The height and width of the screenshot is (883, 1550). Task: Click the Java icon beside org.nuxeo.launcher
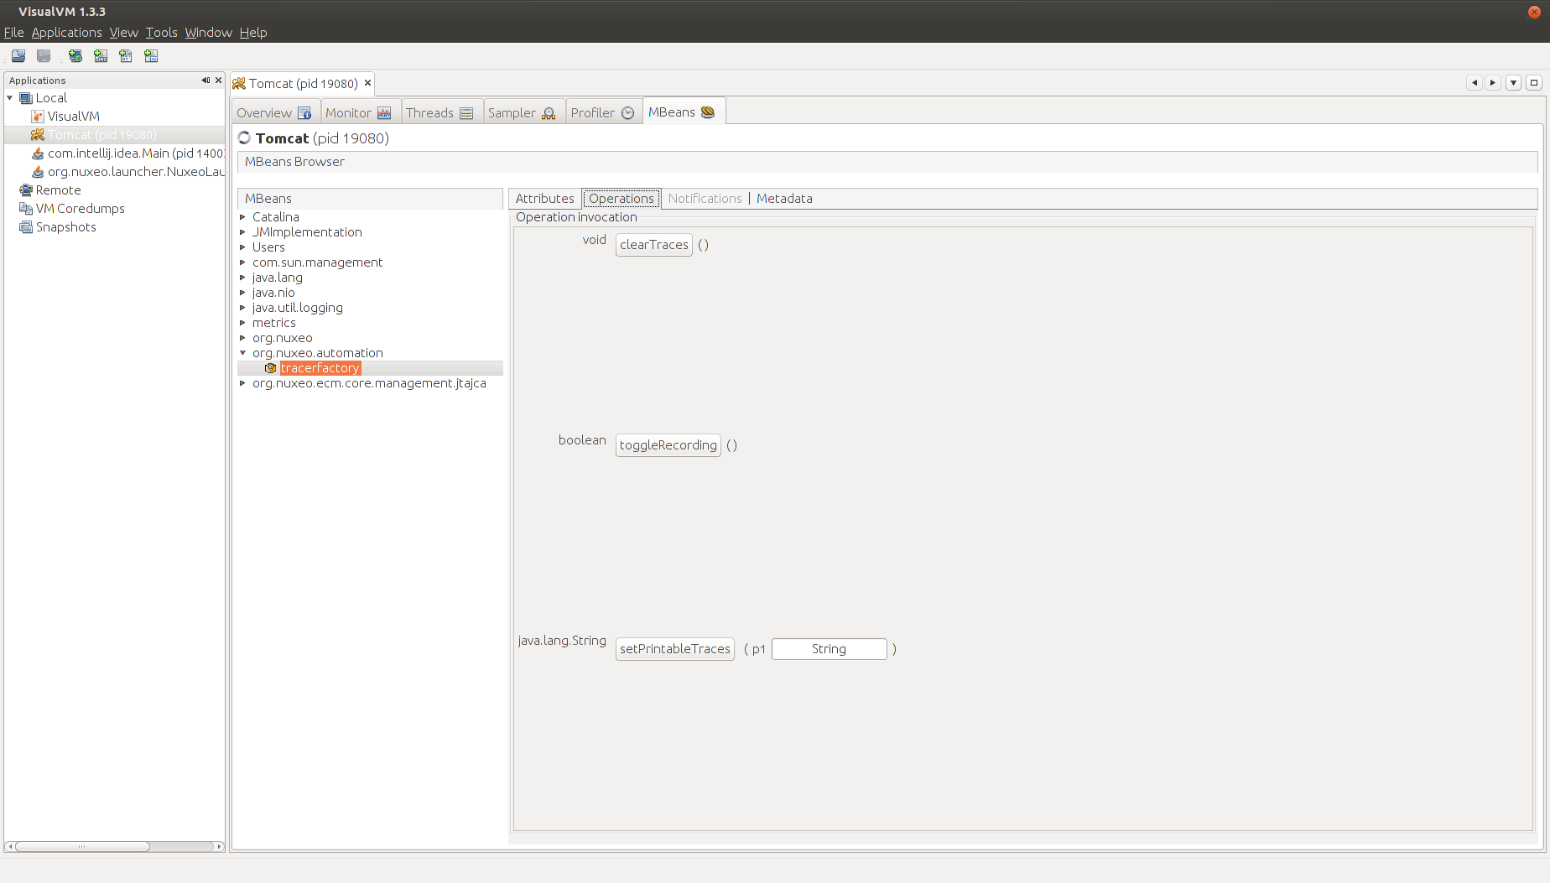(x=38, y=172)
